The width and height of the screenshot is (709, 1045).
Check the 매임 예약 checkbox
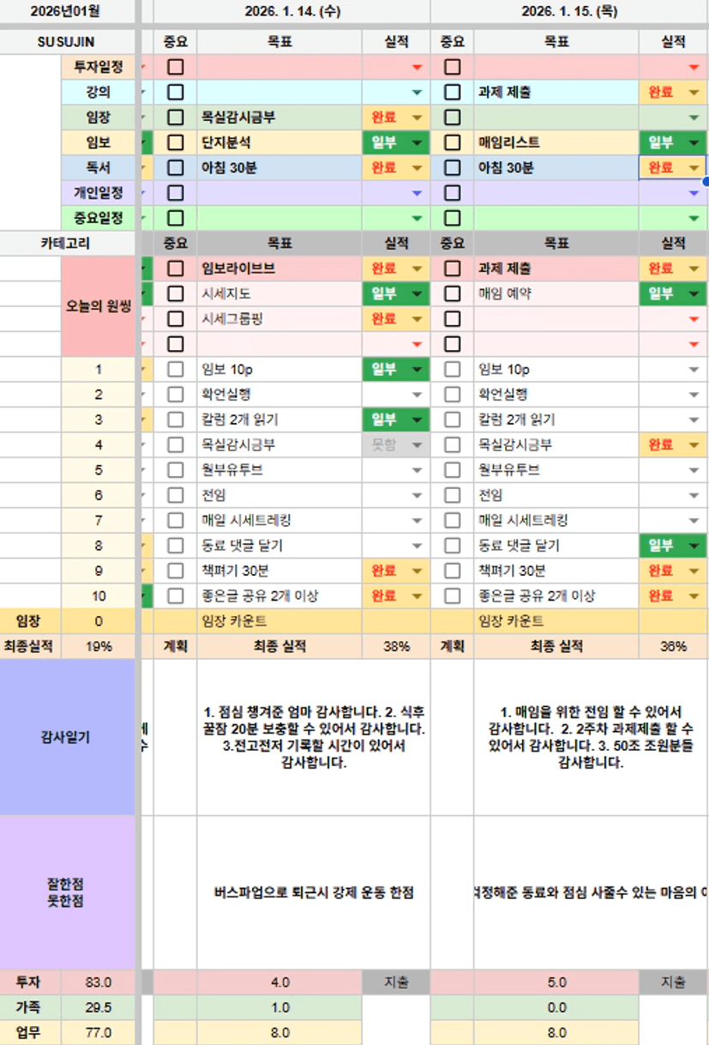pyautogui.click(x=453, y=294)
